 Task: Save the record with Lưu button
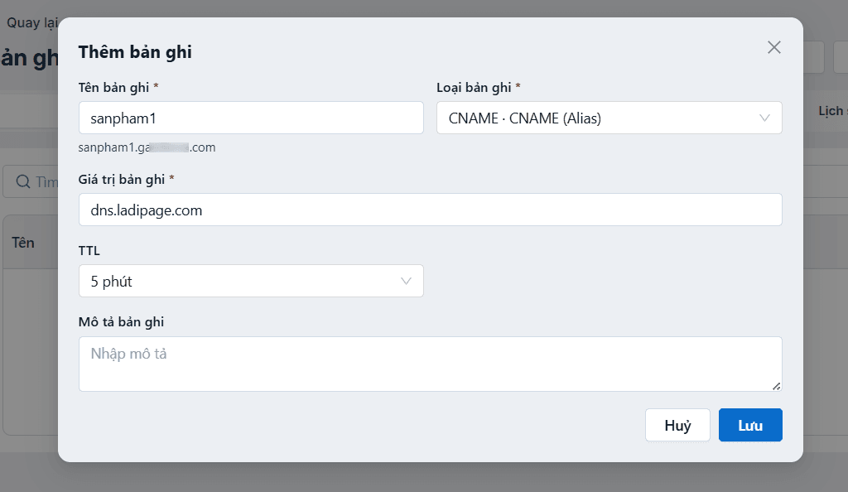click(x=750, y=425)
